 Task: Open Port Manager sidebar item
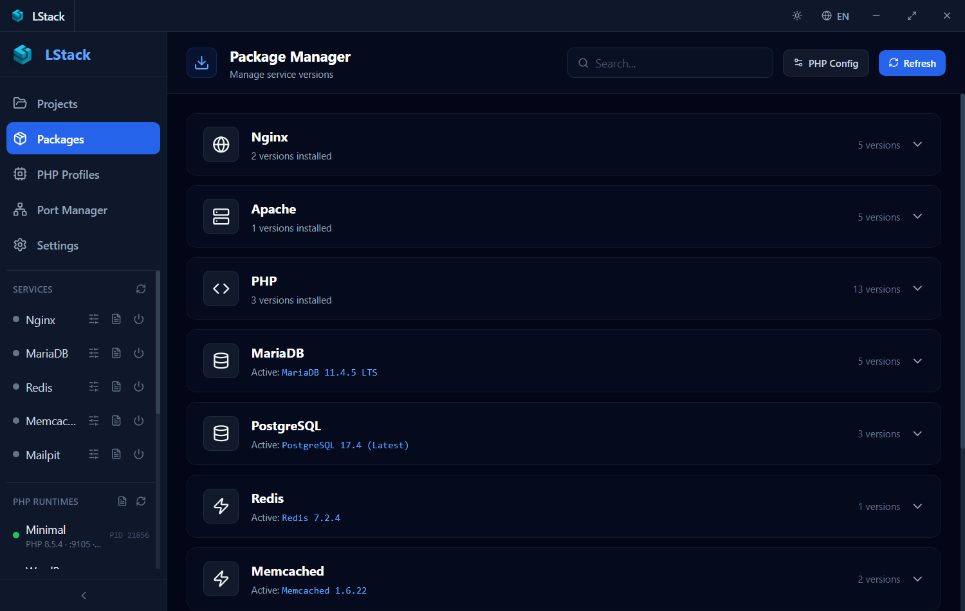point(83,210)
